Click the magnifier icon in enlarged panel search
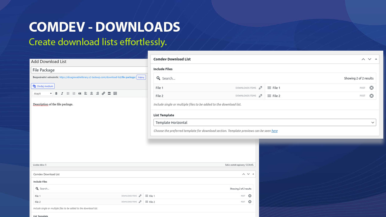The height and width of the screenshot is (217, 386). [158, 78]
